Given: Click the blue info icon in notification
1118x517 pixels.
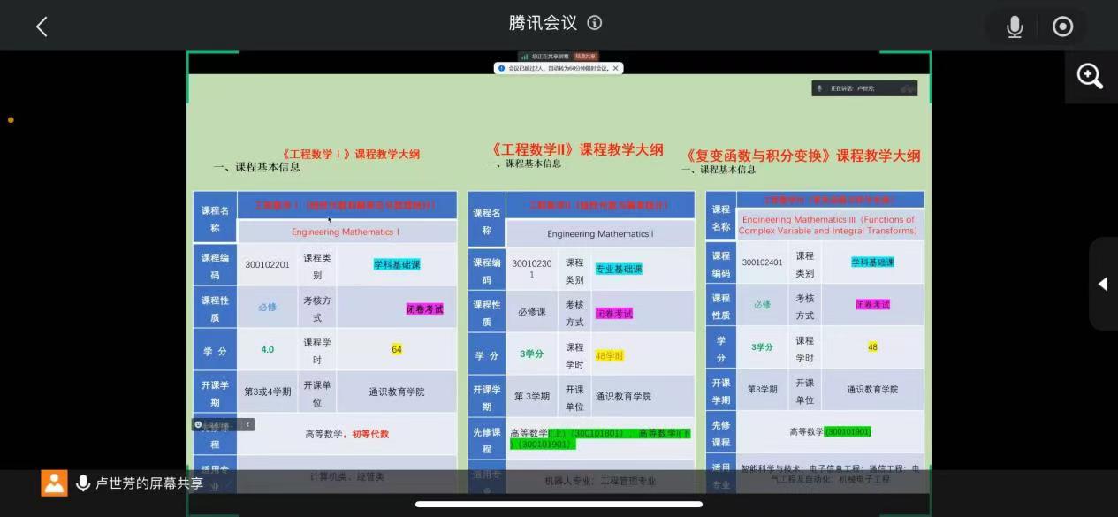Looking at the screenshot, I should click(501, 68).
